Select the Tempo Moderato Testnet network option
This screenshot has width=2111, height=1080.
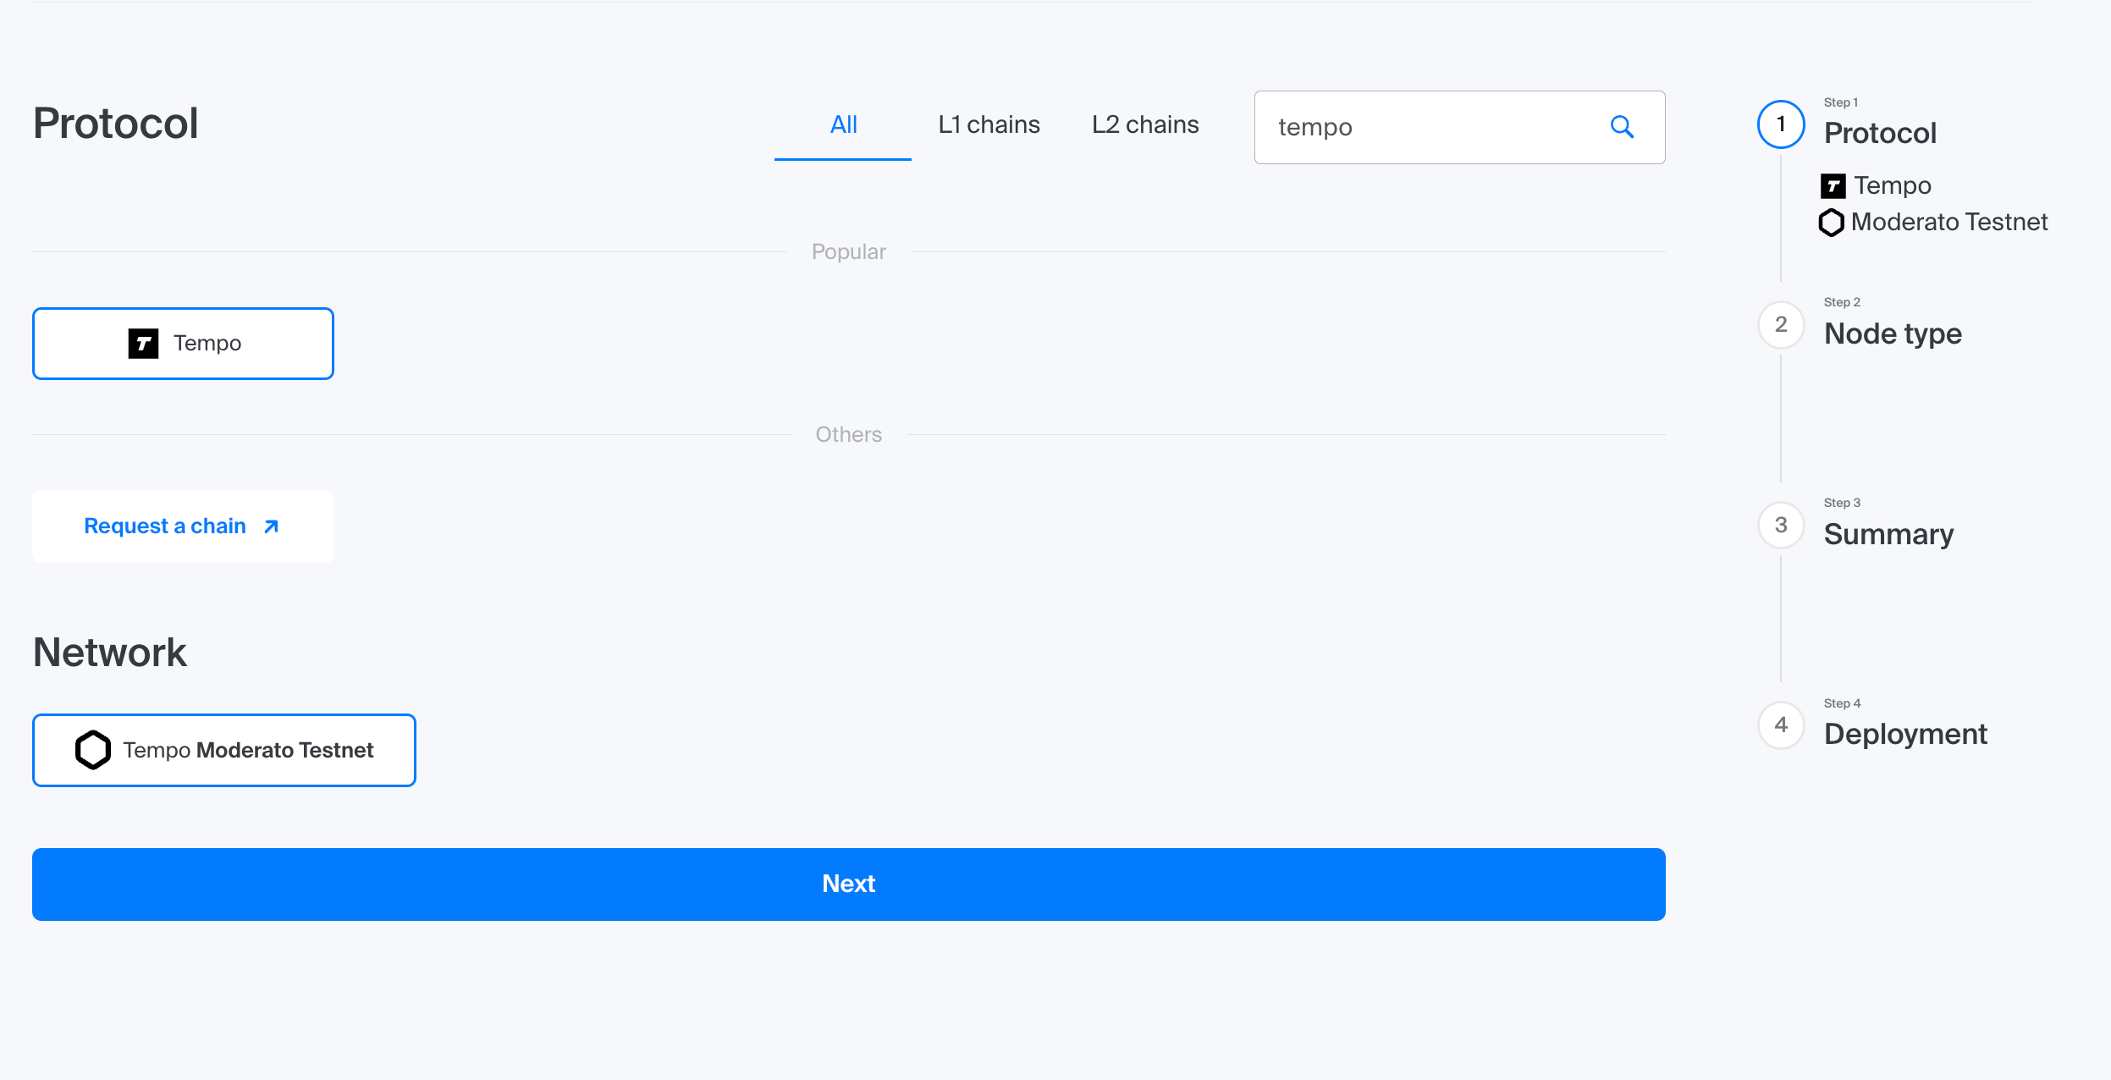pos(224,750)
